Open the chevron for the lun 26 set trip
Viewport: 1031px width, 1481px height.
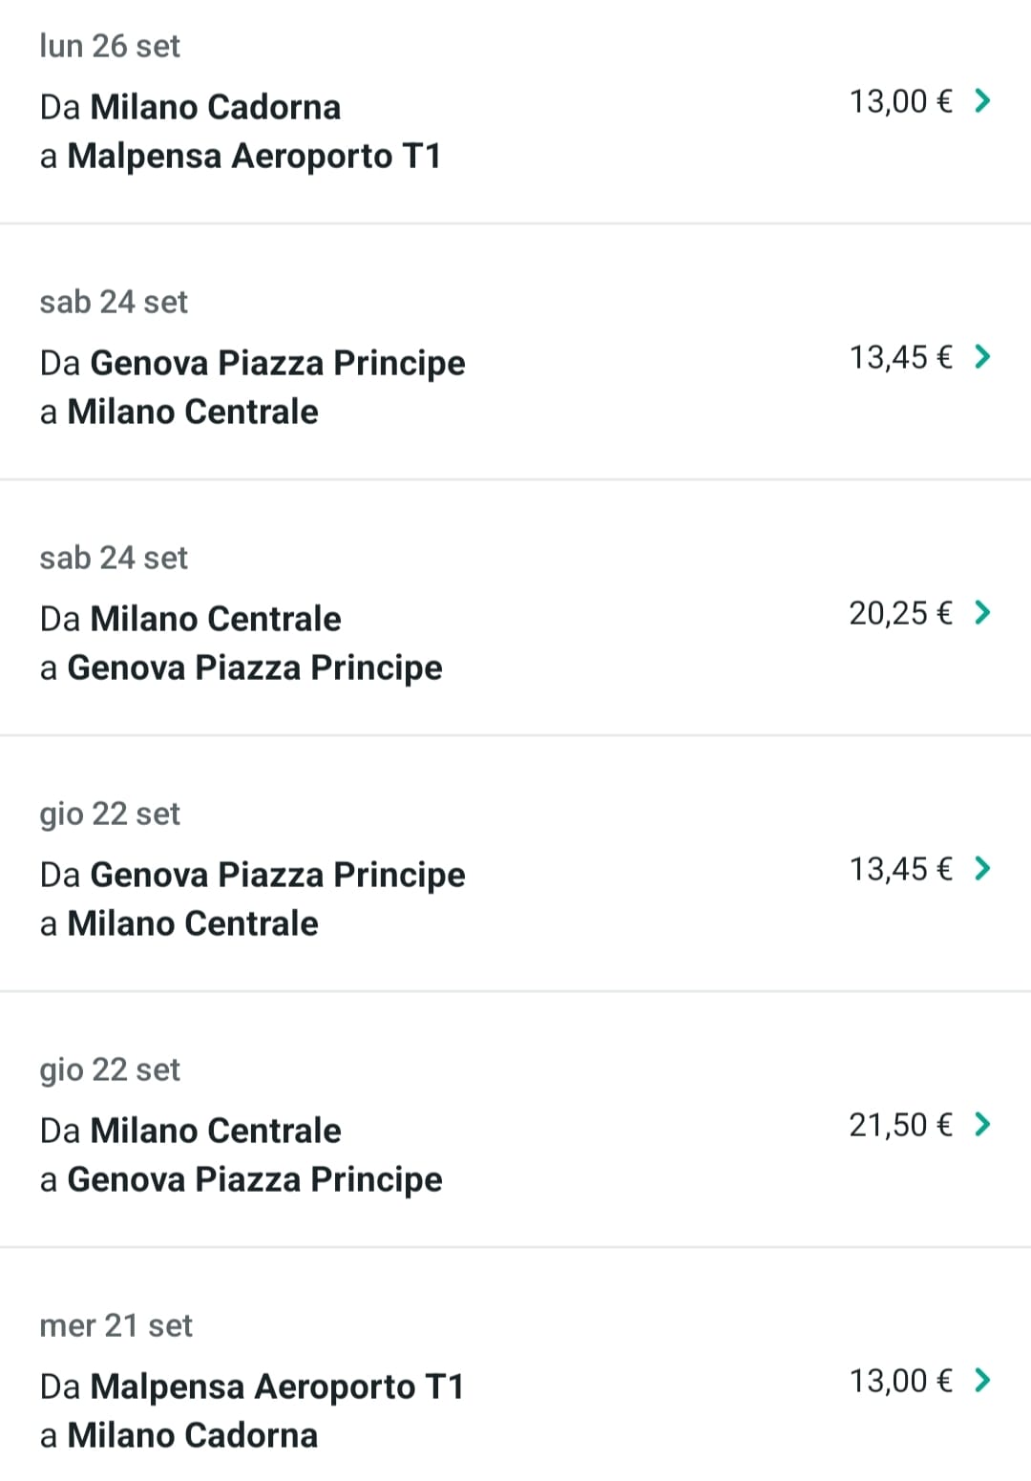pyautogui.click(x=982, y=100)
